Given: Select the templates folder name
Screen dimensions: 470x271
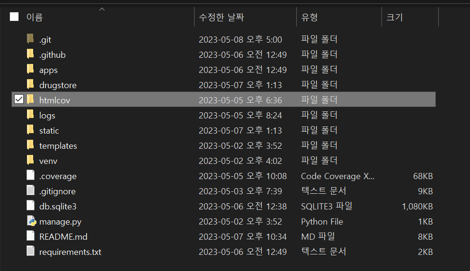Looking at the screenshot, I should tap(58, 146).
